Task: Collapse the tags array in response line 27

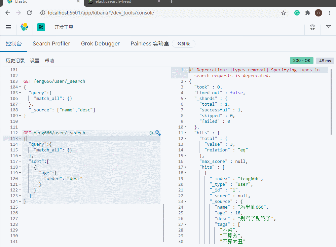Action: [x=186, y=224]
